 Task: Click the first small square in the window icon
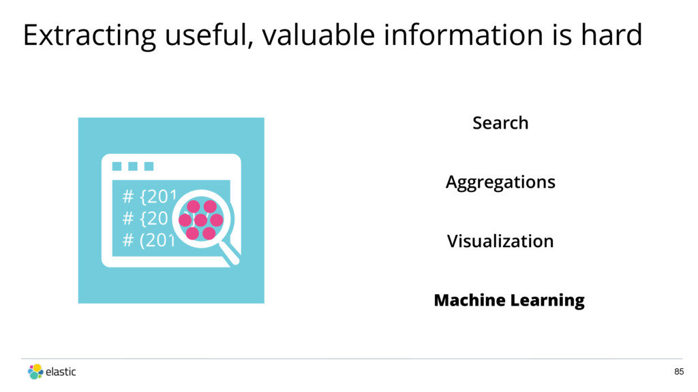(x=117, y=166)
